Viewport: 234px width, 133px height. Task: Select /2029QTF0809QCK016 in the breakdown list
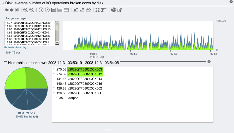[x=85, y=83]
